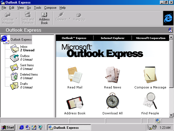Click the Find People text link
The width and height of the screenshot is (174, 131).
pyautogui.click(x=150, y=113)
